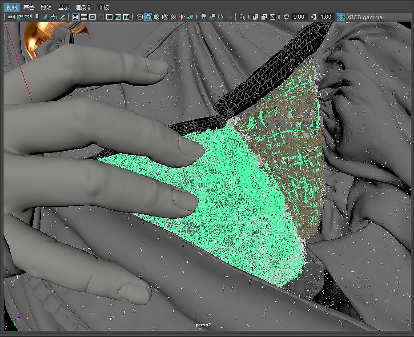Expand the 面板 panel menu
414x337 pixels.
[104, 7]
